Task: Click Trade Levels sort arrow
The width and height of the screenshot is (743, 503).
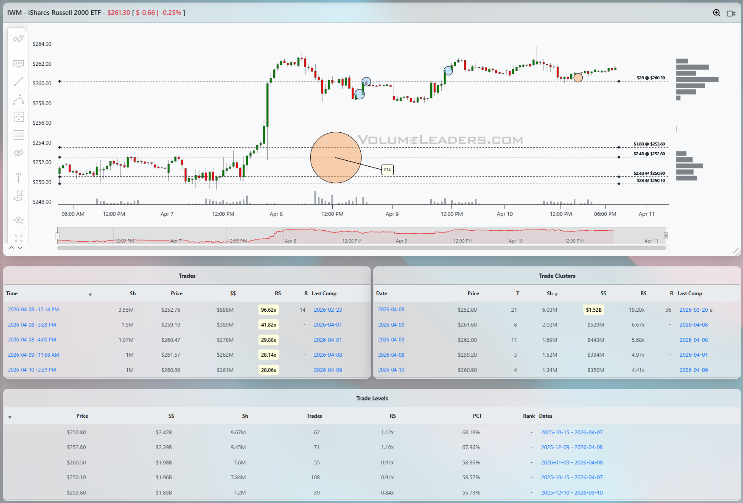Action: pyautogui.click(x=10, y=417)
